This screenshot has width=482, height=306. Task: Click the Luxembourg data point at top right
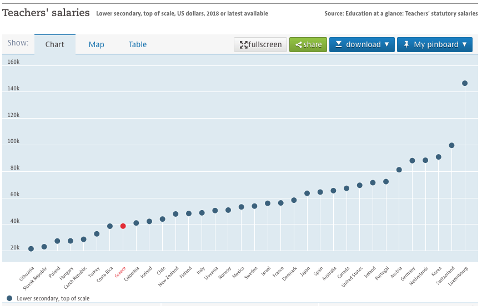point(465,83)
